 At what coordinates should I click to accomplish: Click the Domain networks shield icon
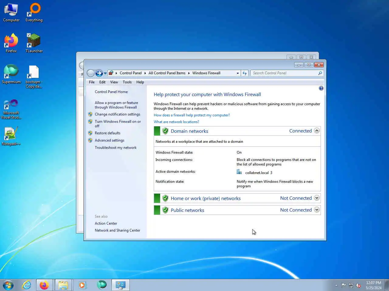(x=165, y=131)
